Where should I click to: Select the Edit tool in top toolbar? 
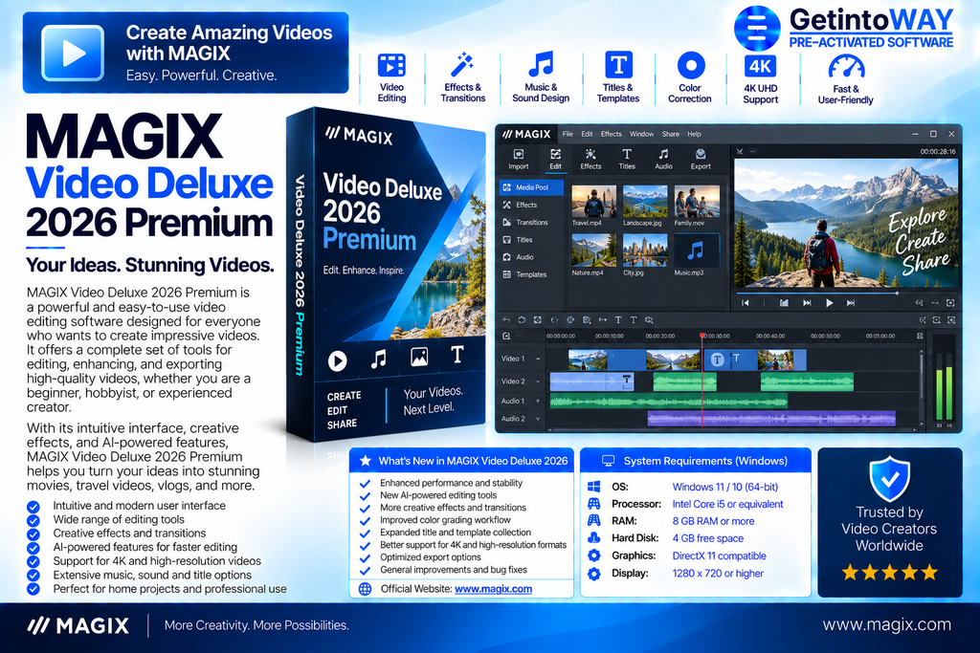point(555,160)
